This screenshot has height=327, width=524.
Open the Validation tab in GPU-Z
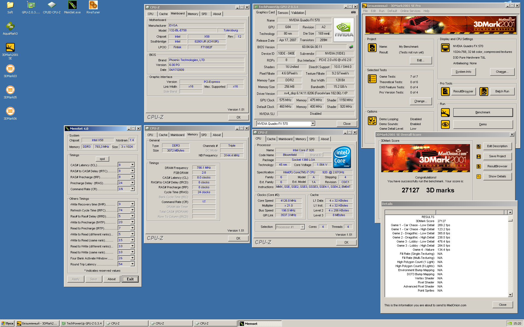pyautogui.click(x=297, y=13)
